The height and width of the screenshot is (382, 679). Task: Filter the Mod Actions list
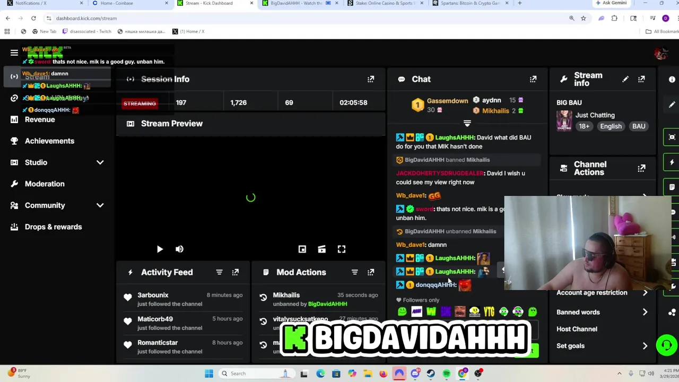(355, 272)
